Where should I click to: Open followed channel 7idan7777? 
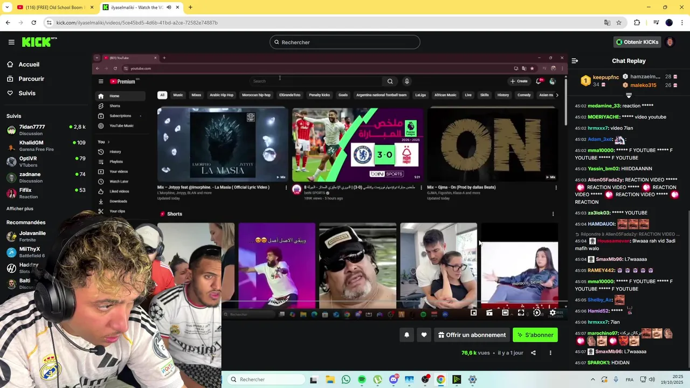tap(46, 130)
